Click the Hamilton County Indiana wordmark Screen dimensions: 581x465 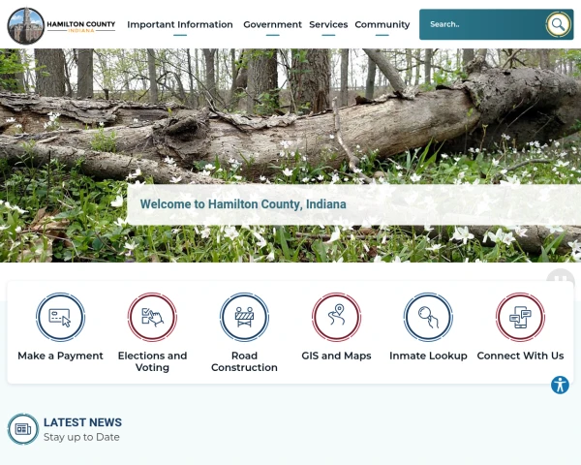80,26
